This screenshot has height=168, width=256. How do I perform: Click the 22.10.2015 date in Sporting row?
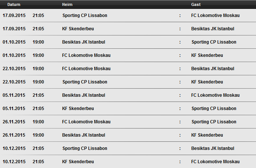(14, 82)
